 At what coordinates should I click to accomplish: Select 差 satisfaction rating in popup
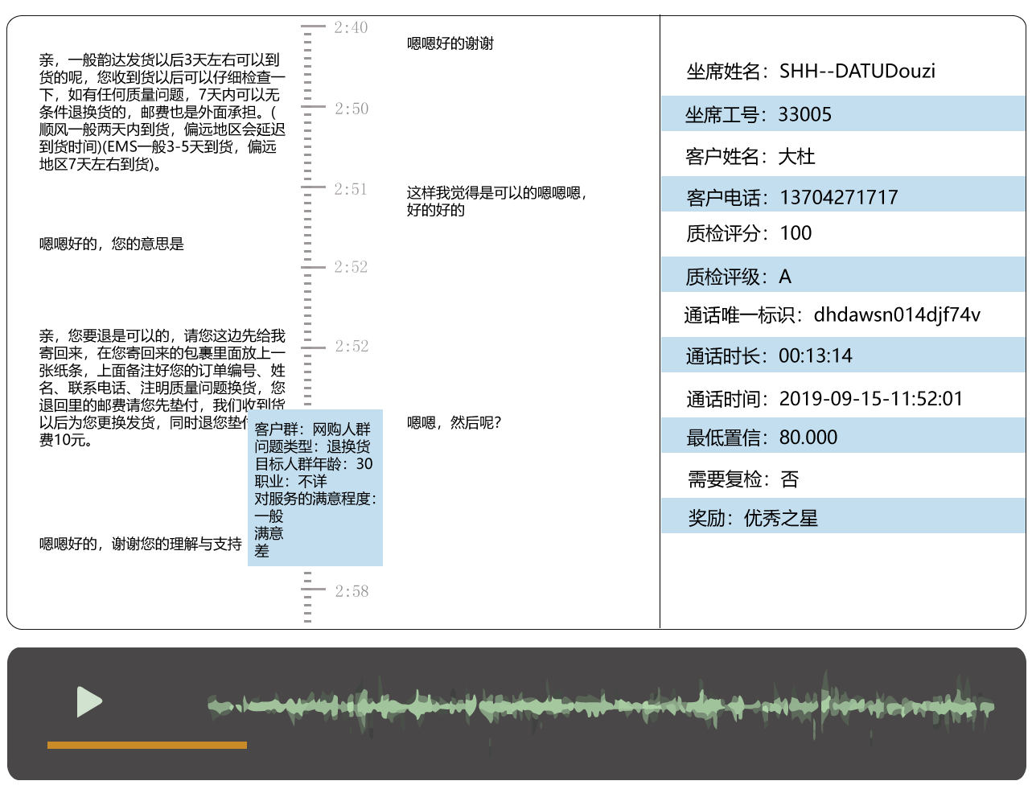tap(261, 551)
